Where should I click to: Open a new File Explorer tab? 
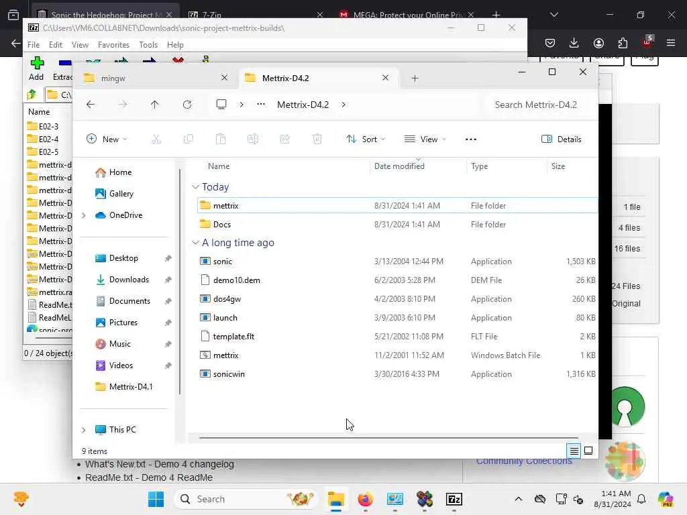click(415, 78)
